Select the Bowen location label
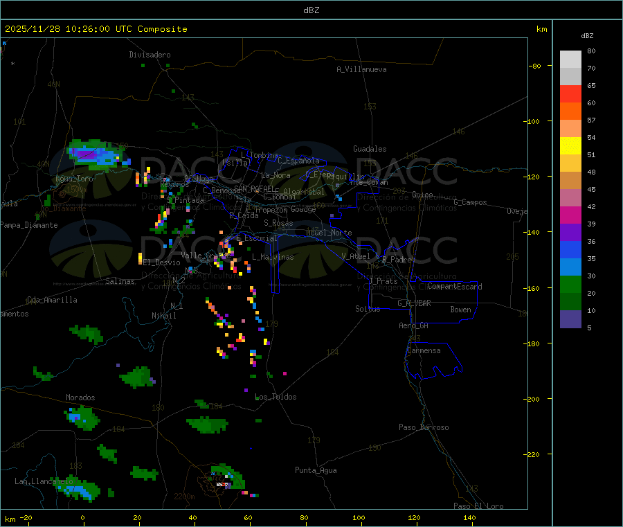 pyautogui.click(x=460, y=310)
